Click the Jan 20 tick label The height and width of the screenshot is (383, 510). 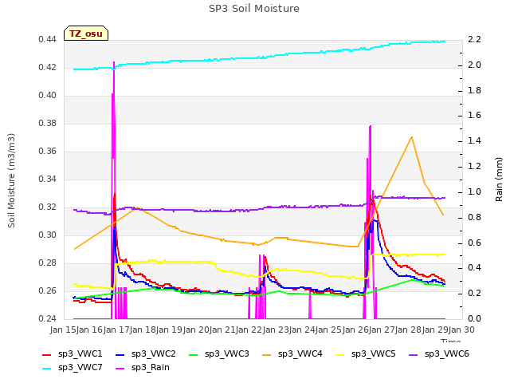[197, 330]
